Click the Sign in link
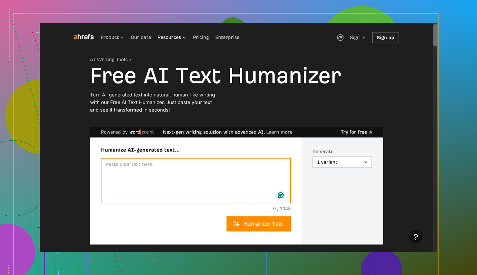This screenshot has height=275, width=477. point(357,38)
